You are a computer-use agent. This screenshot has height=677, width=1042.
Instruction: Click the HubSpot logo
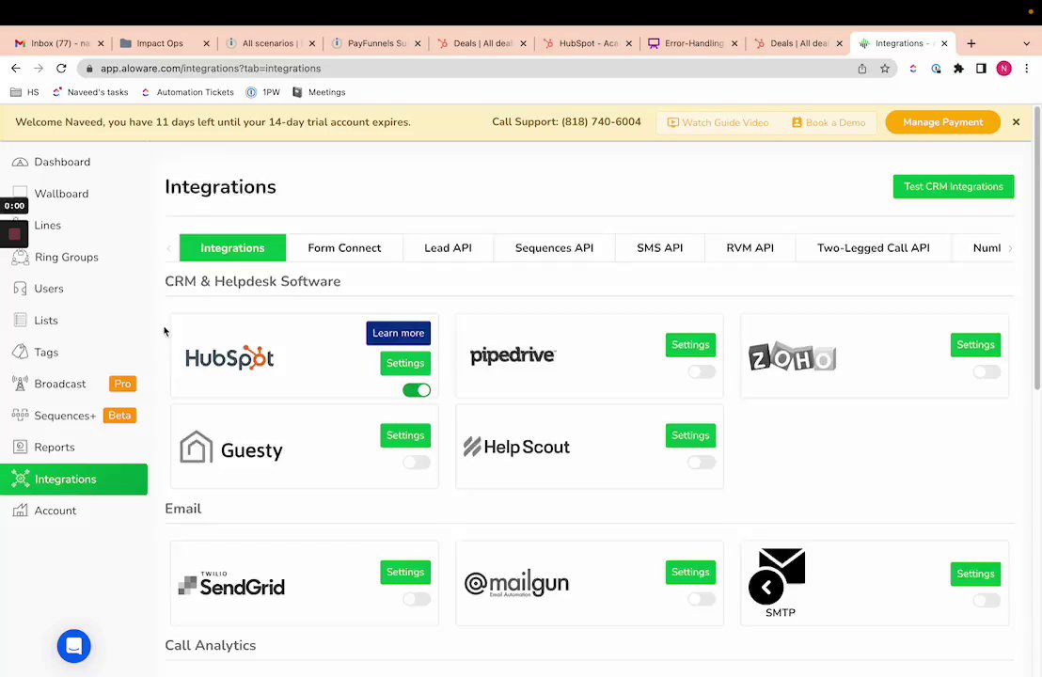(229, 357)
